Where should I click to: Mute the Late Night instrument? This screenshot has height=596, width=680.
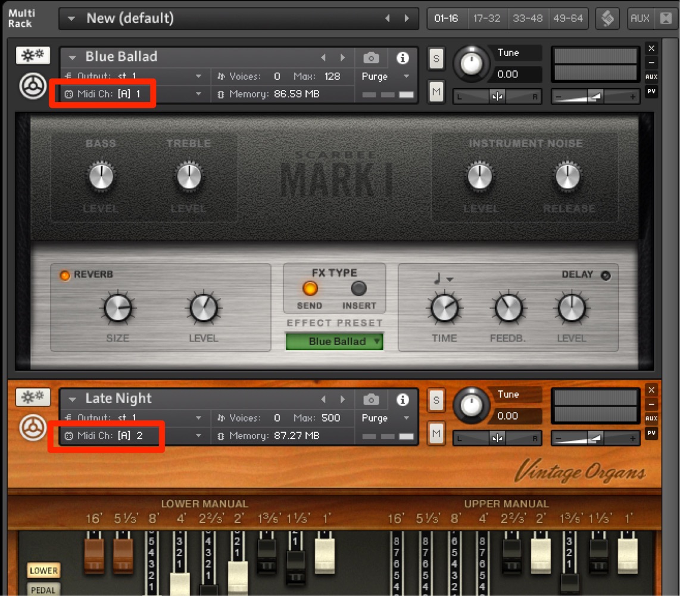[x=436, y=433]
